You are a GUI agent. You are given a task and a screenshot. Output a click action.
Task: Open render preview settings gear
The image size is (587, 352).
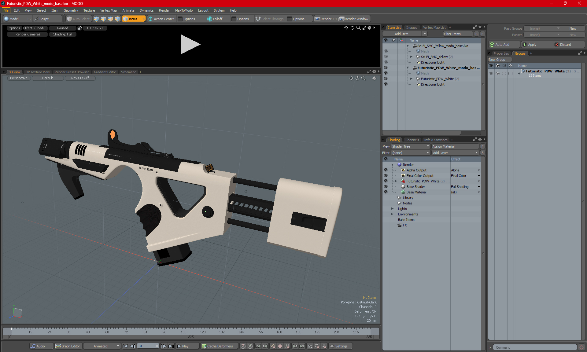(x=369, y=28)
